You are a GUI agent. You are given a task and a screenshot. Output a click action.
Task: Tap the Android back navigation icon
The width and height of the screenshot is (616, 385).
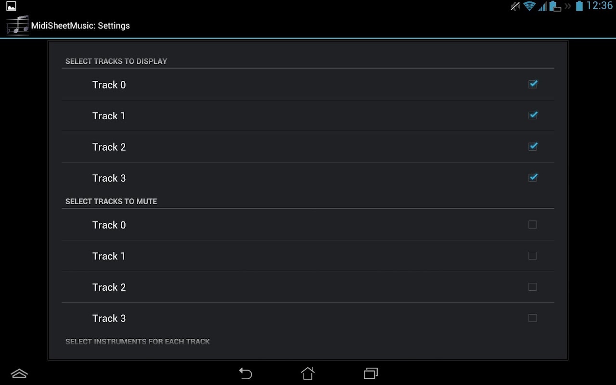pos(245,373)
